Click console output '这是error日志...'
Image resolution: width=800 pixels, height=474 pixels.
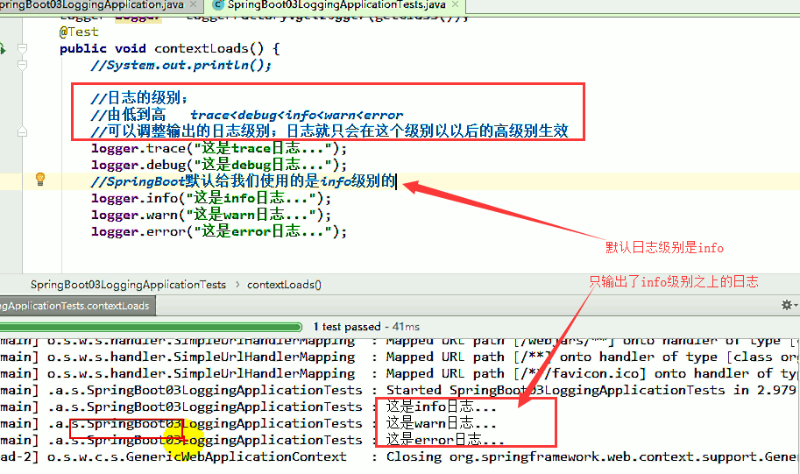(x=445, y=439)
